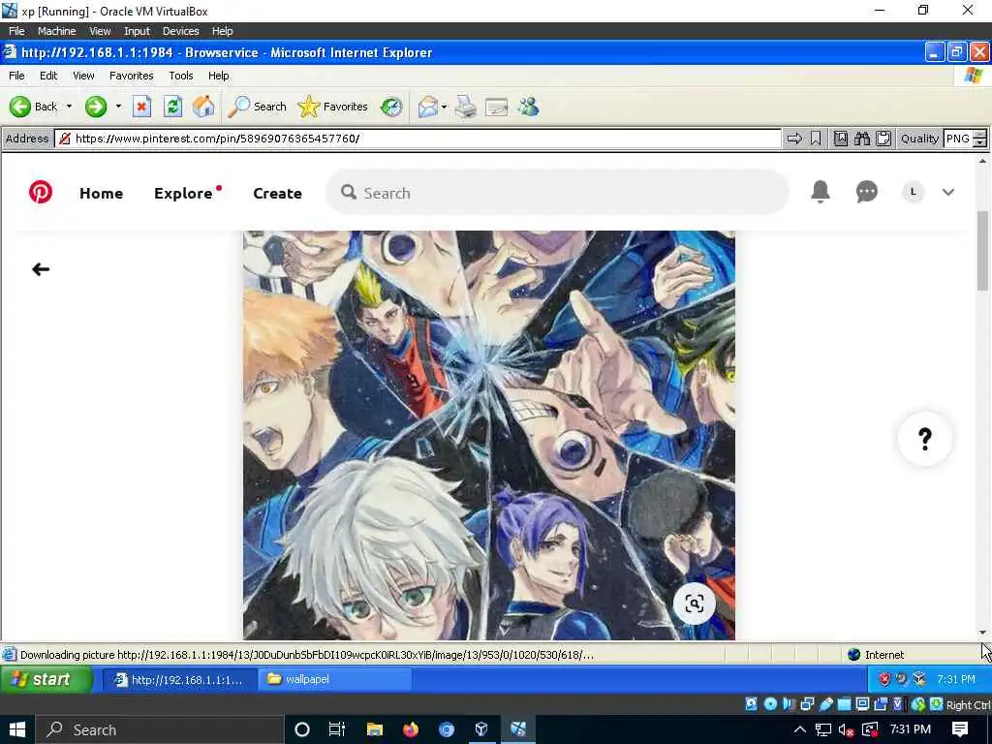
Task: Open host Task View icon
Action: (x=336, y=730)
